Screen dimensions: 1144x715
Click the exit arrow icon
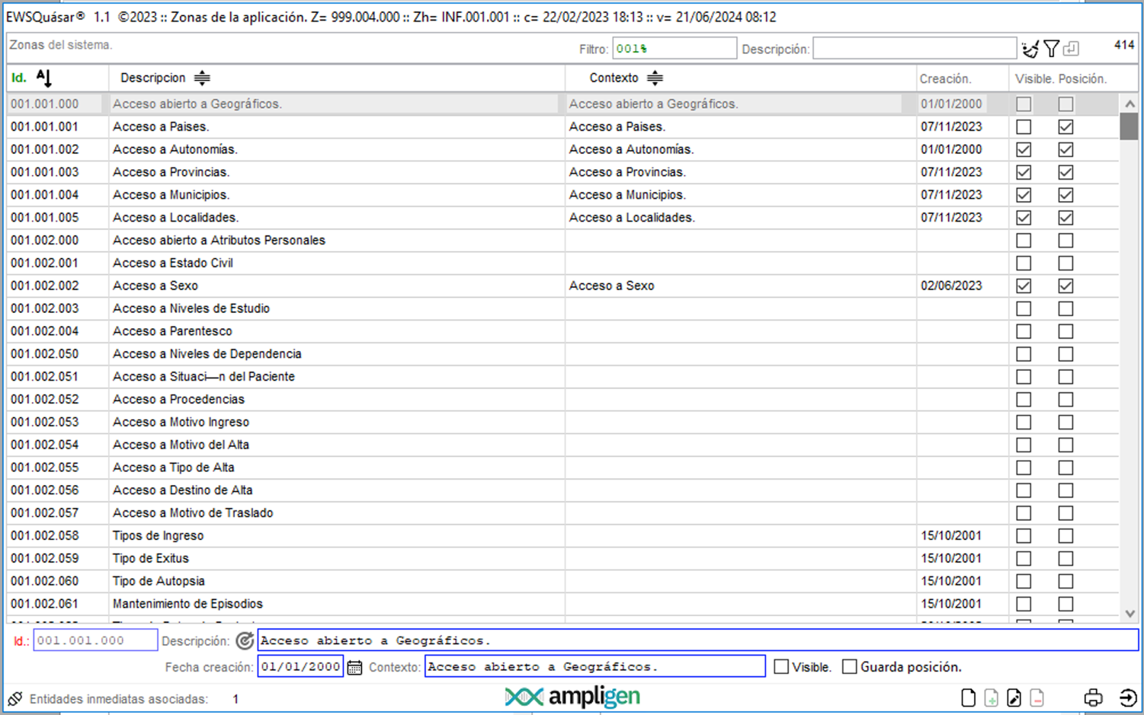point(1128,697)
